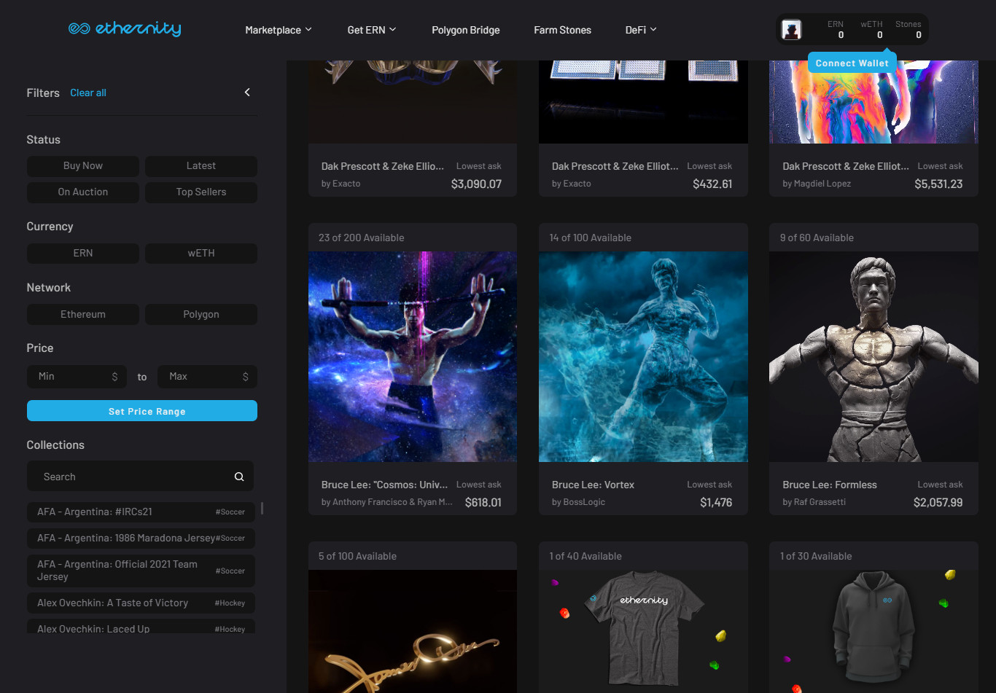Click the $3,090.07 Dak Prescott card title
Screen dimensions: 996x693
coord(382,166)
